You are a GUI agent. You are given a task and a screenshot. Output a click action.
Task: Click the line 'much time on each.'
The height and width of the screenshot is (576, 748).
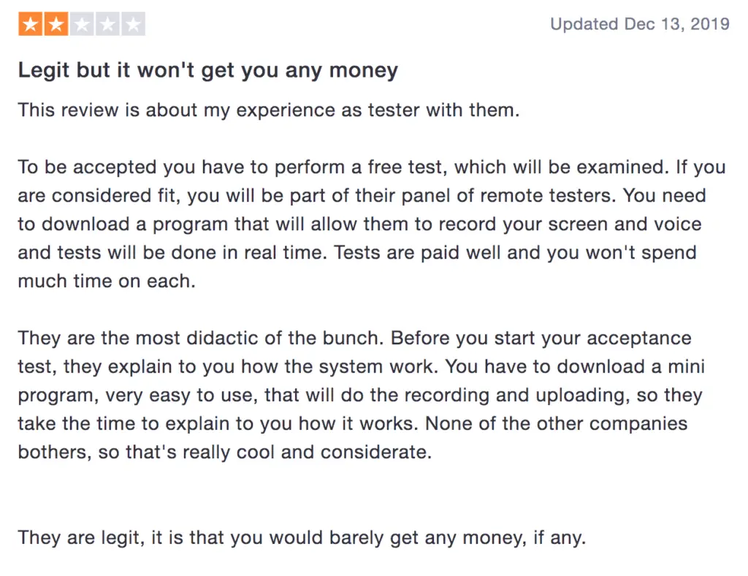tap(107, 281)
